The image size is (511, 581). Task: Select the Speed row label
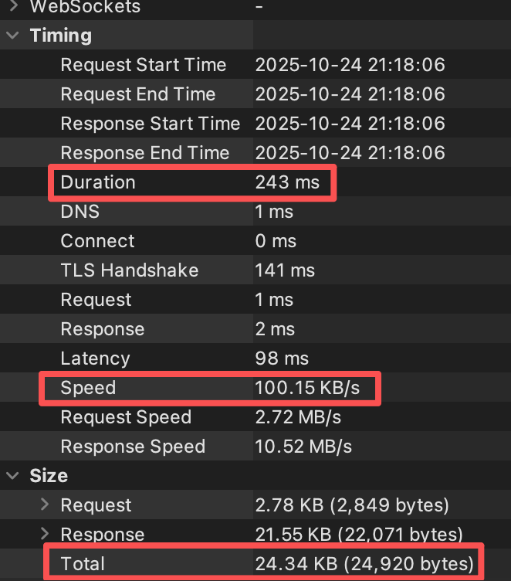[88, 388]
